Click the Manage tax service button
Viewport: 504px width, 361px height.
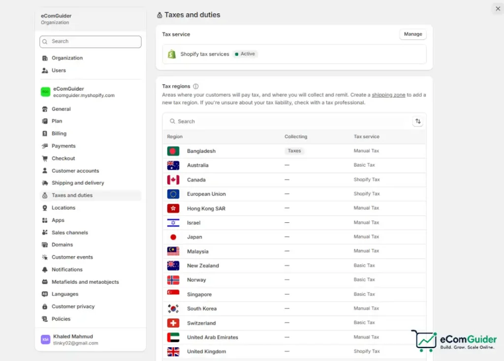pyautogui.click(x=413, y=34)
